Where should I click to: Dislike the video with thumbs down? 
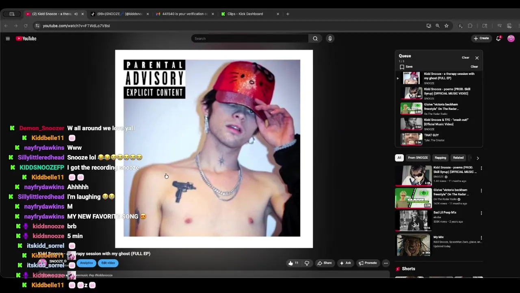pos(307,263)
